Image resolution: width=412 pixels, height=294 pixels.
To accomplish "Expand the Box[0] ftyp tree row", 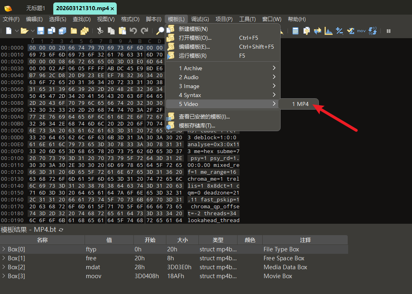I will [x=4, y=249].
